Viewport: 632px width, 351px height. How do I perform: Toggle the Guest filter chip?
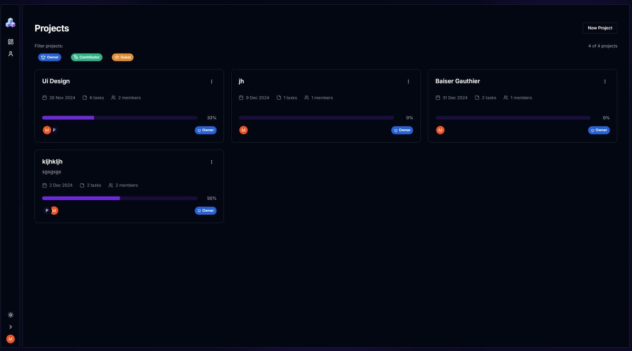pyautogui.click(x=123, y=57)
